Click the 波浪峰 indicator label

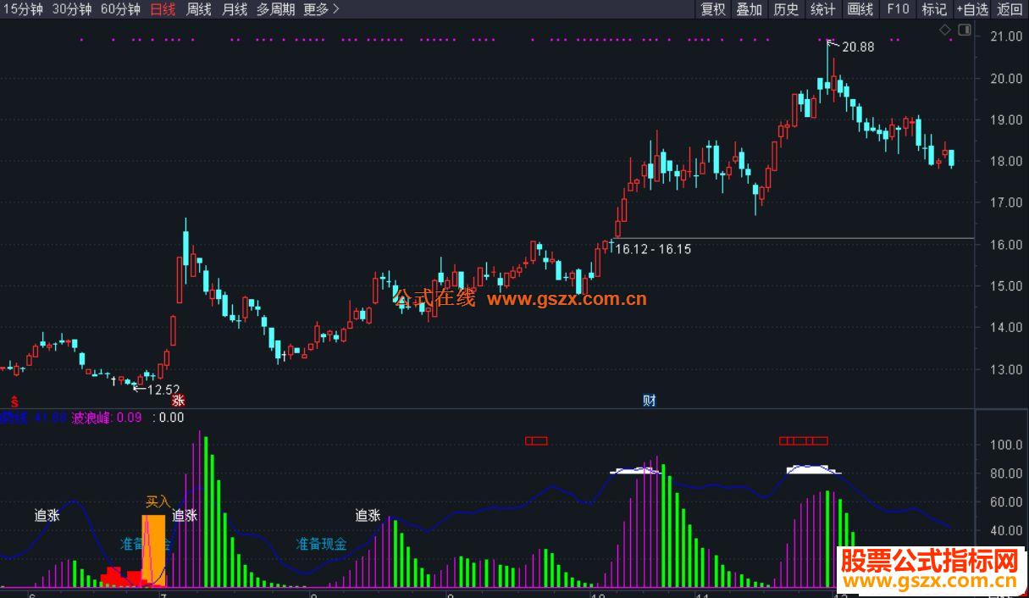pyautogui.click(x=91, y=417)
